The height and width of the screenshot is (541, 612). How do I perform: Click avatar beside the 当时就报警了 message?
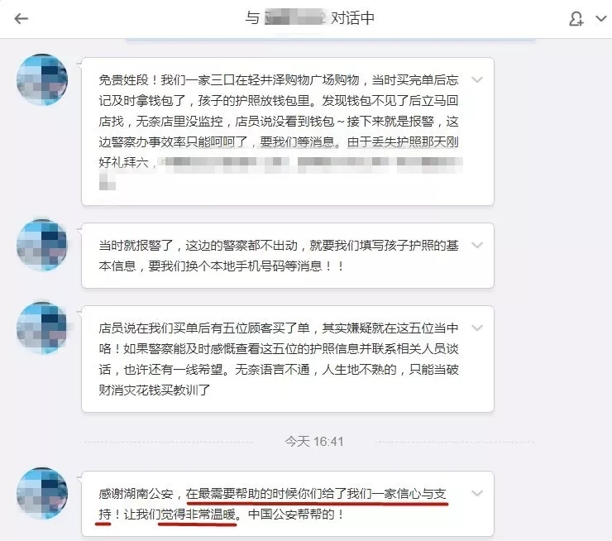42,245
